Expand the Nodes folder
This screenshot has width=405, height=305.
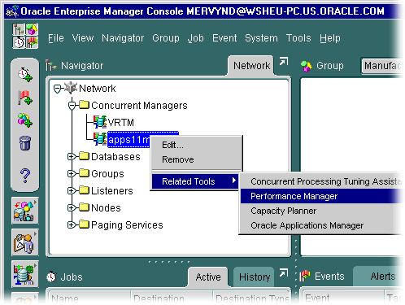pyautogui.click(x=72, y=207)
